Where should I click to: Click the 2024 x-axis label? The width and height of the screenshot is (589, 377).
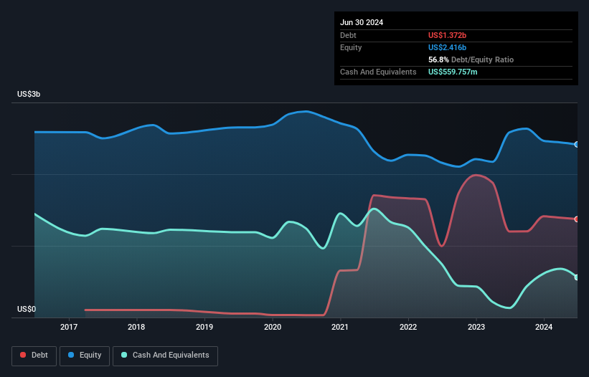tap(544, 327)
